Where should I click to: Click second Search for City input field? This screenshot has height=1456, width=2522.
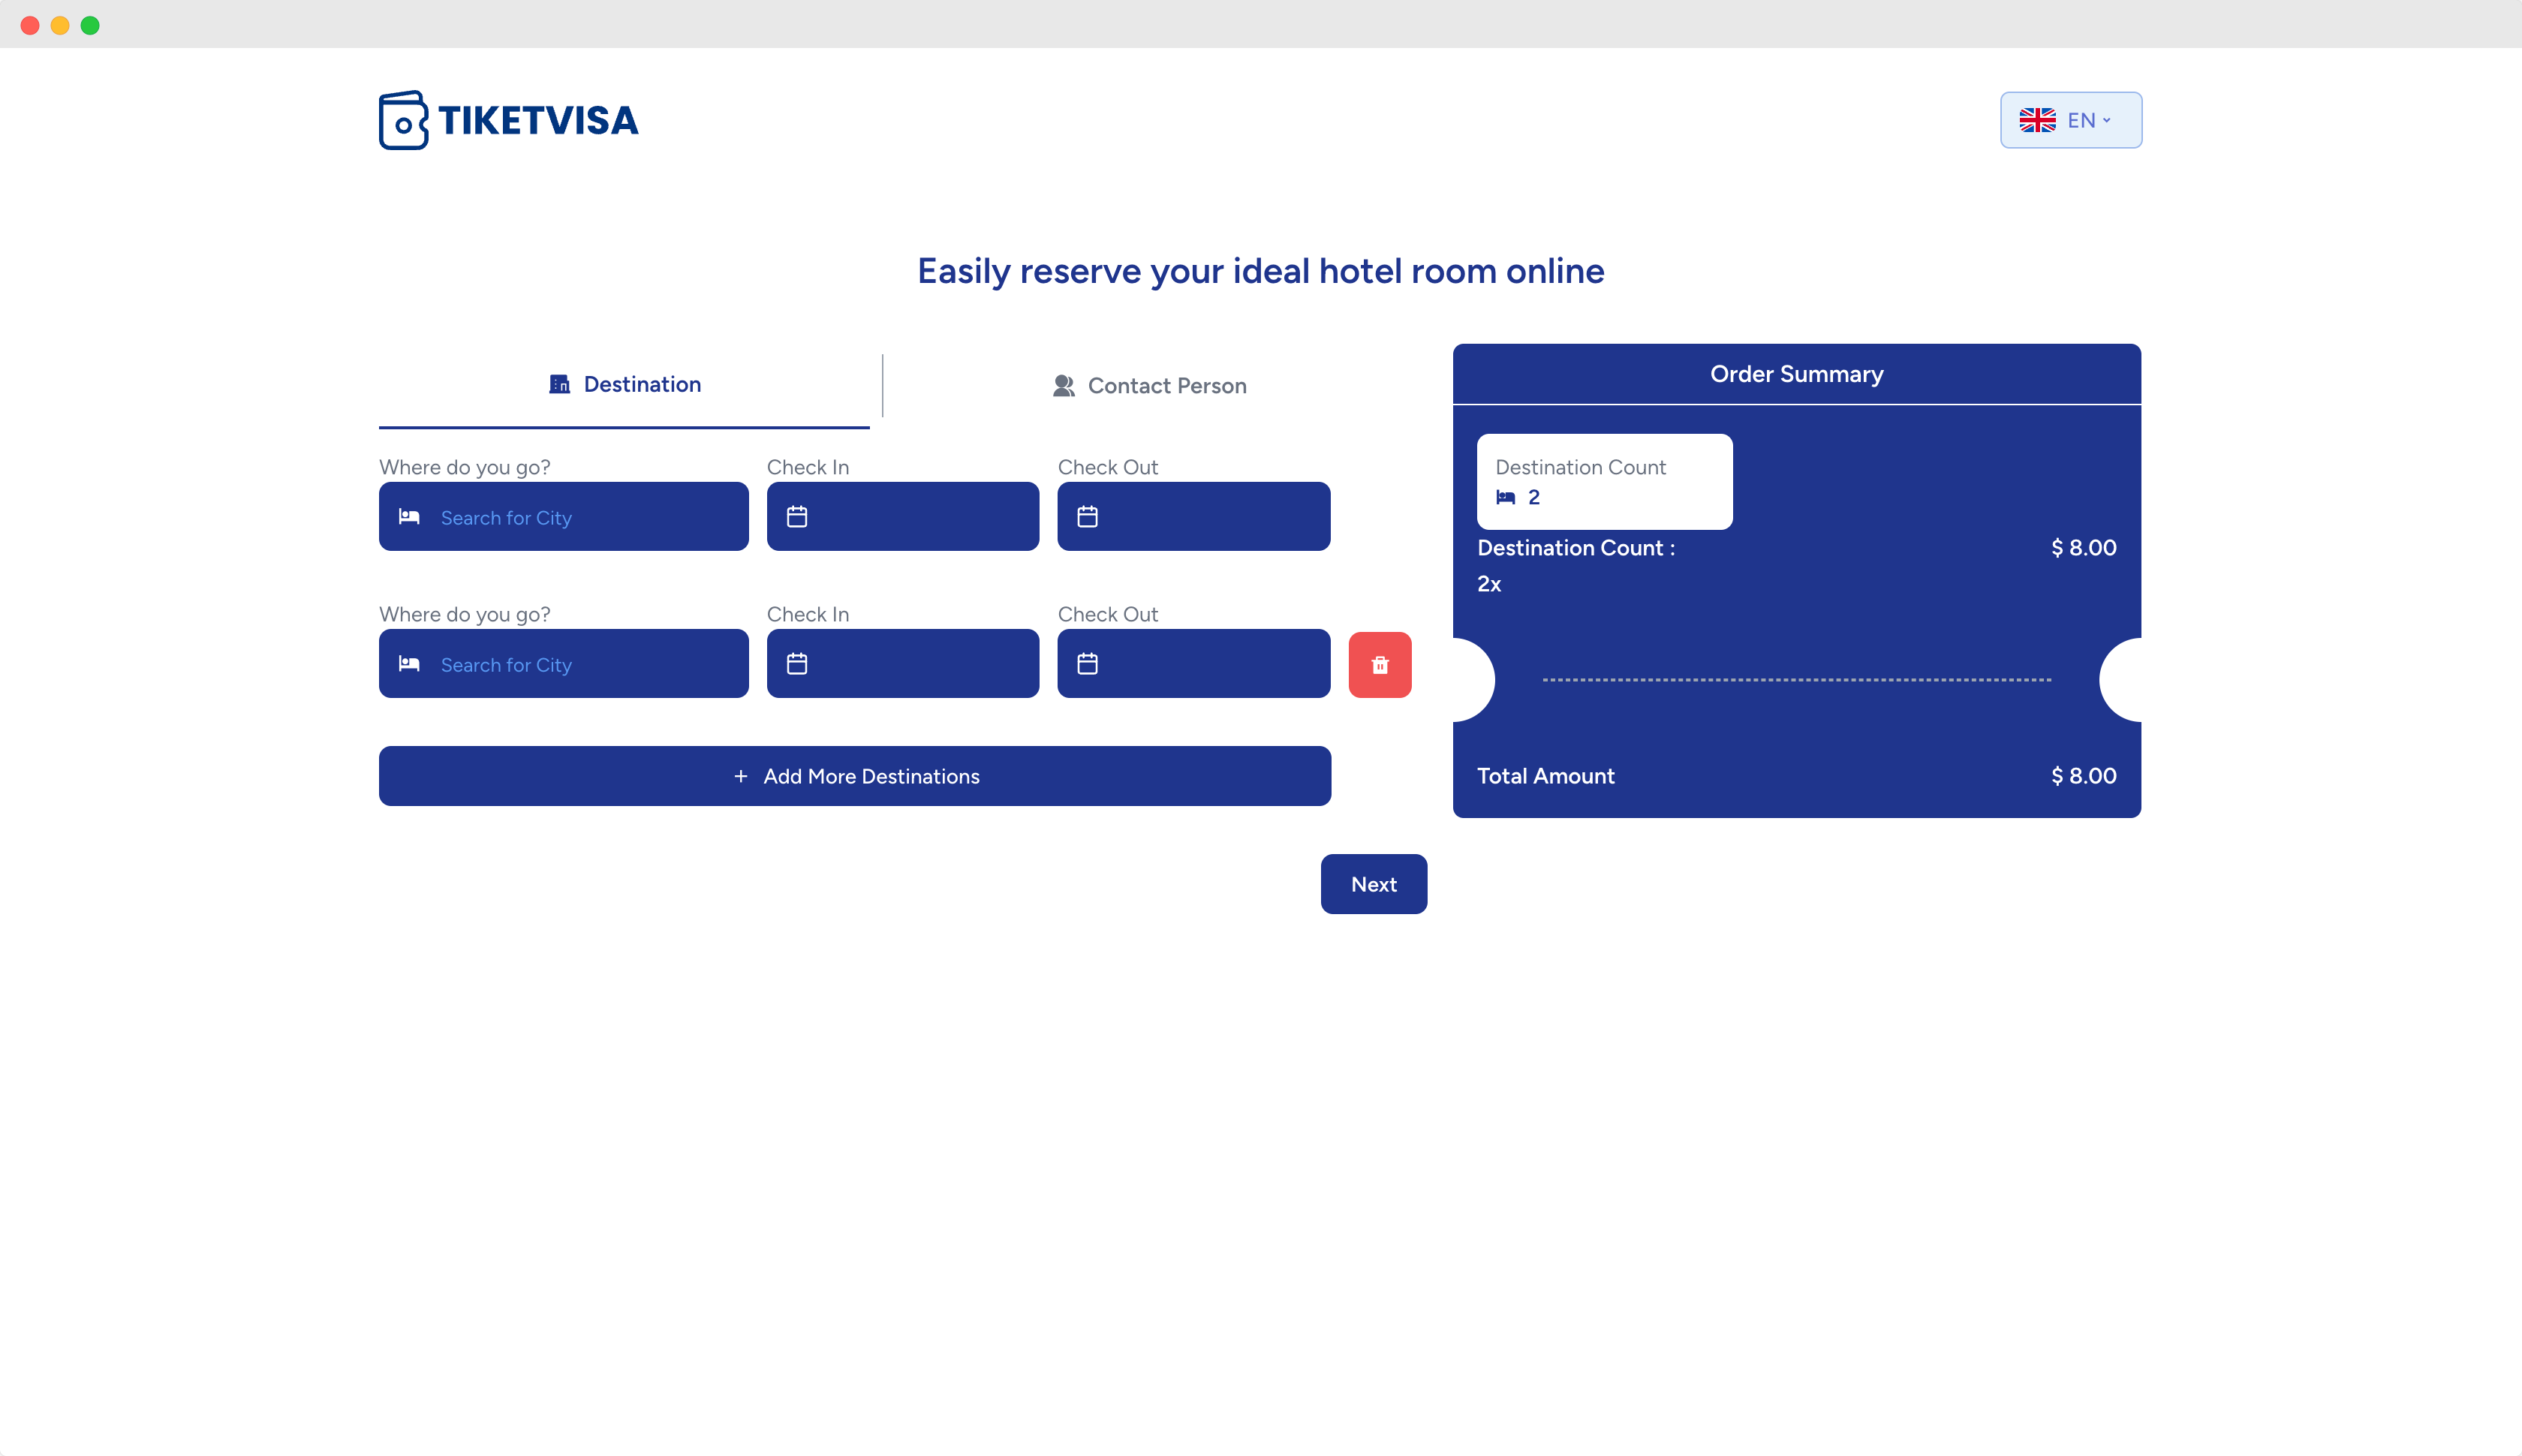click(x=564, y=664)
